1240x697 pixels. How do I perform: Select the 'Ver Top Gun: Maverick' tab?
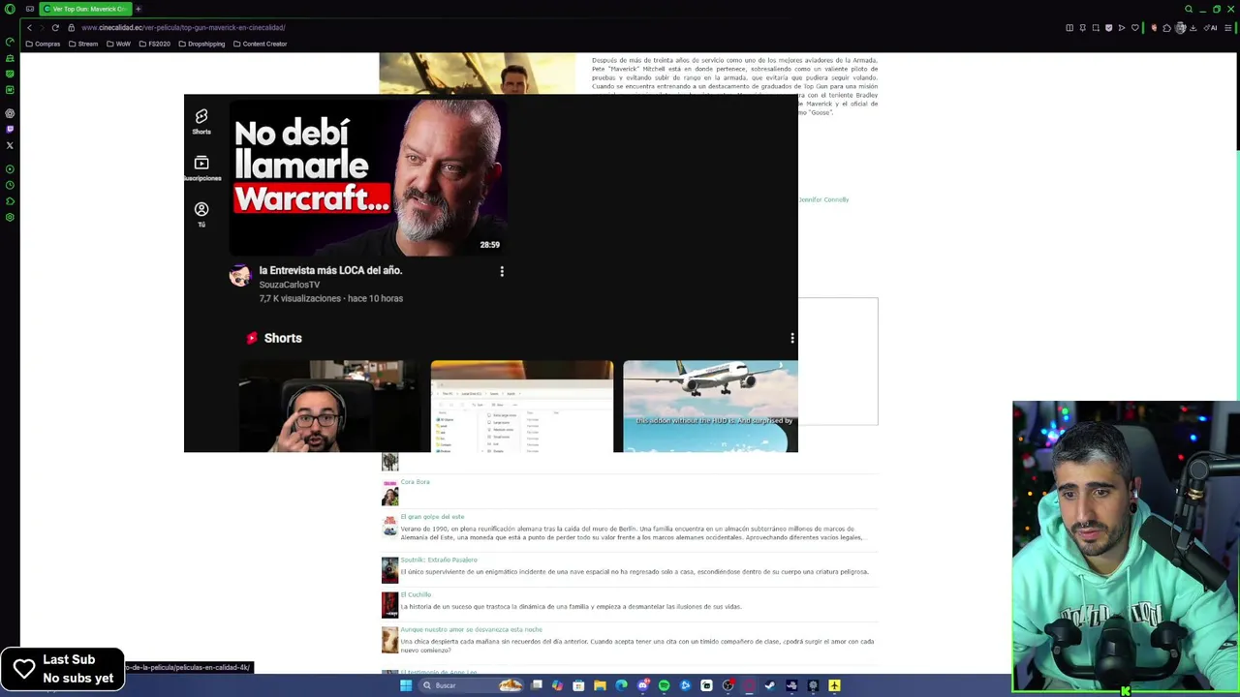point(85,9)
